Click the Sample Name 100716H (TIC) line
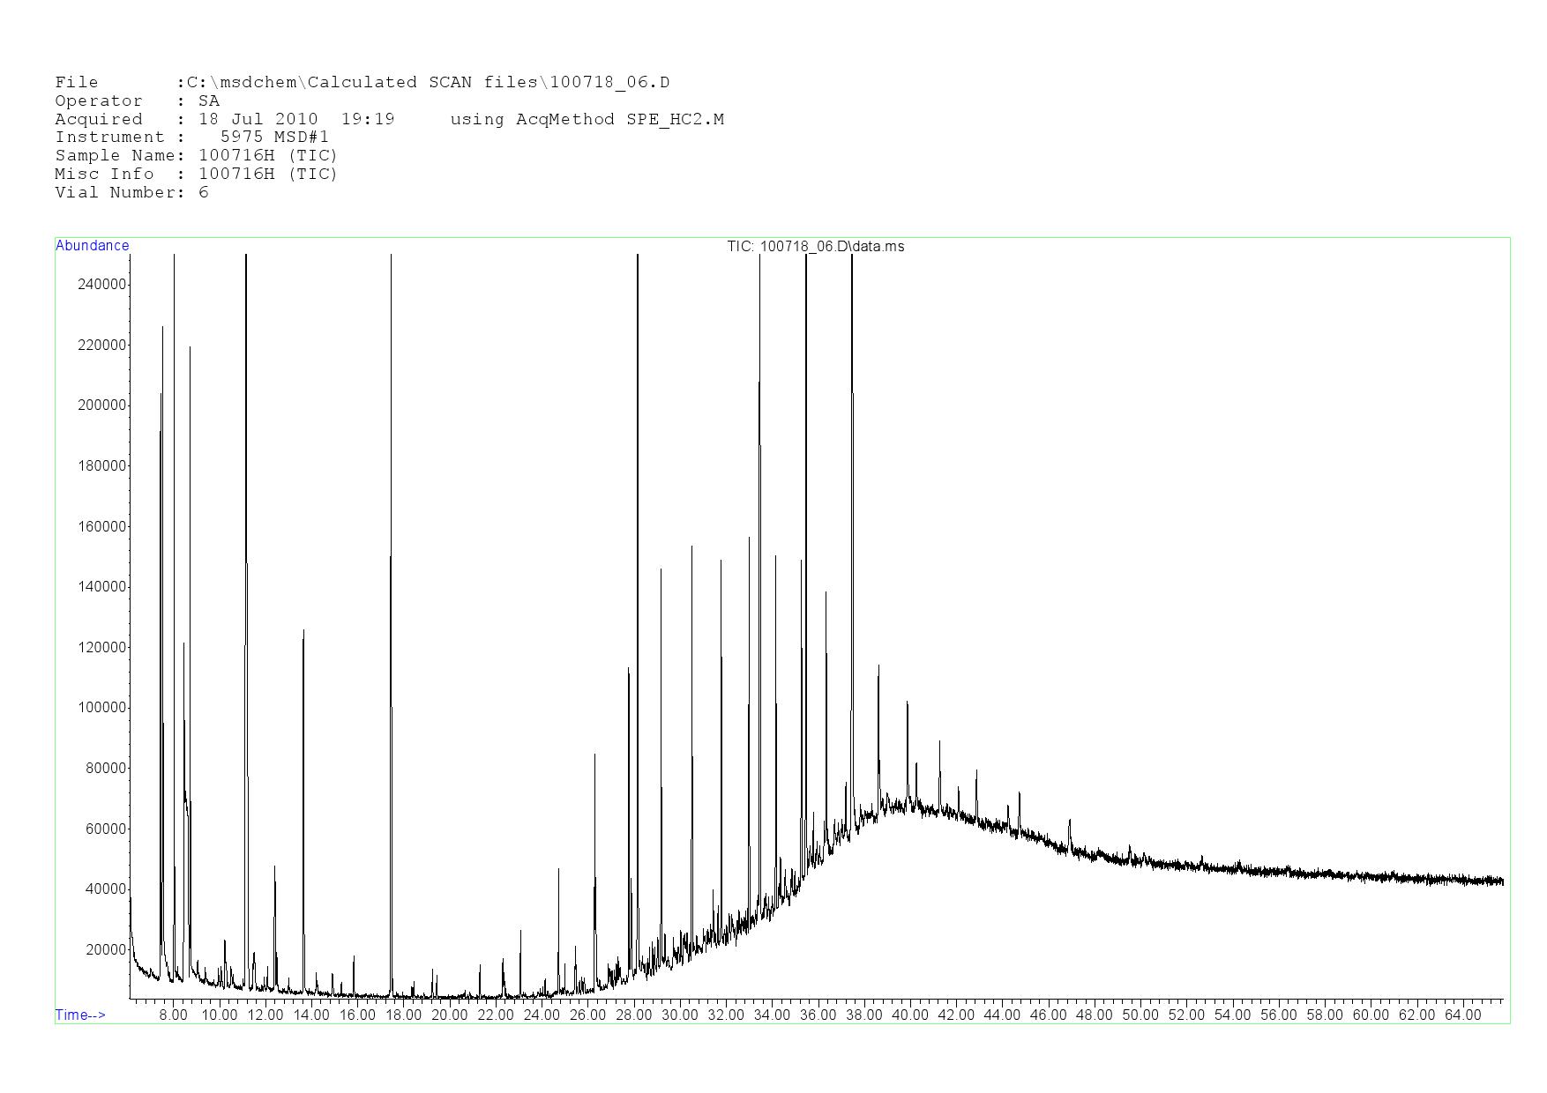The image size is (1547, 1093). [x=196, y=156]
